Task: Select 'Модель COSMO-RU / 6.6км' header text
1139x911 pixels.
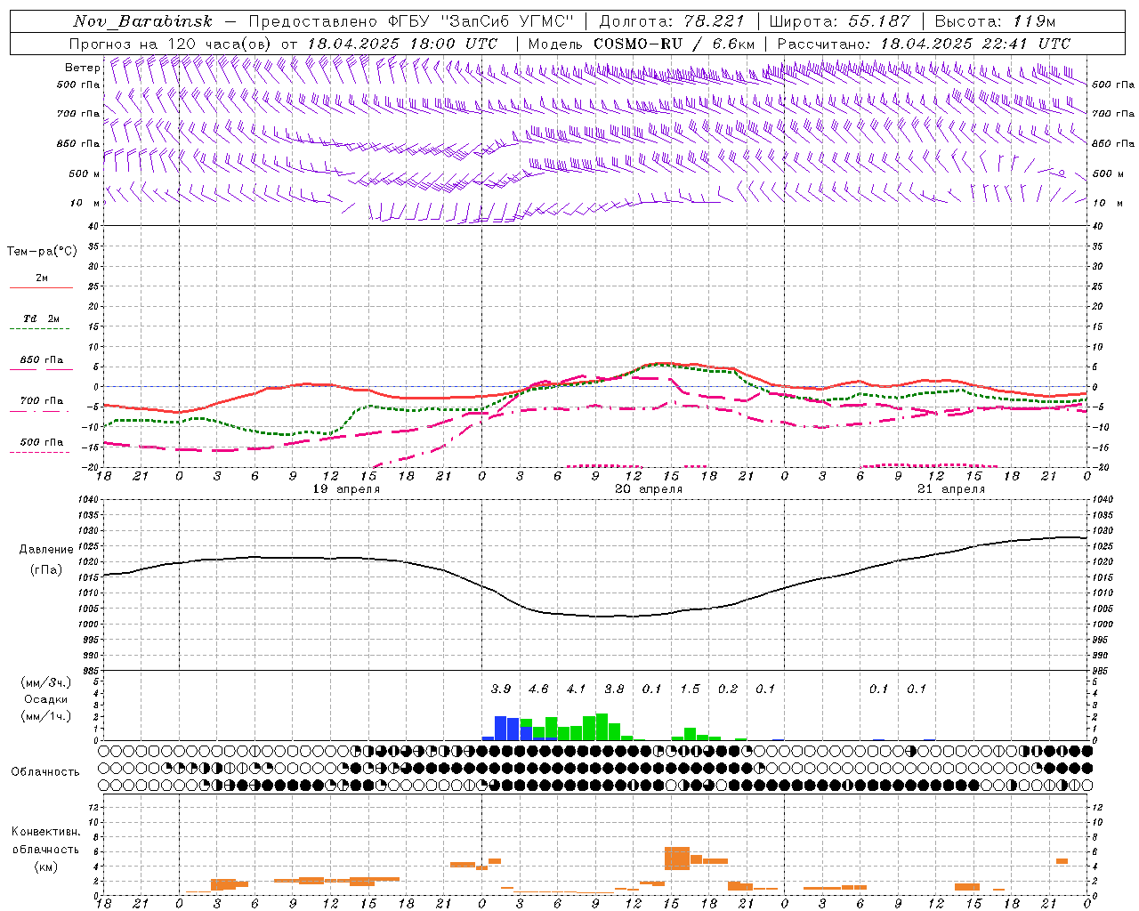Action: coord(642,44)
